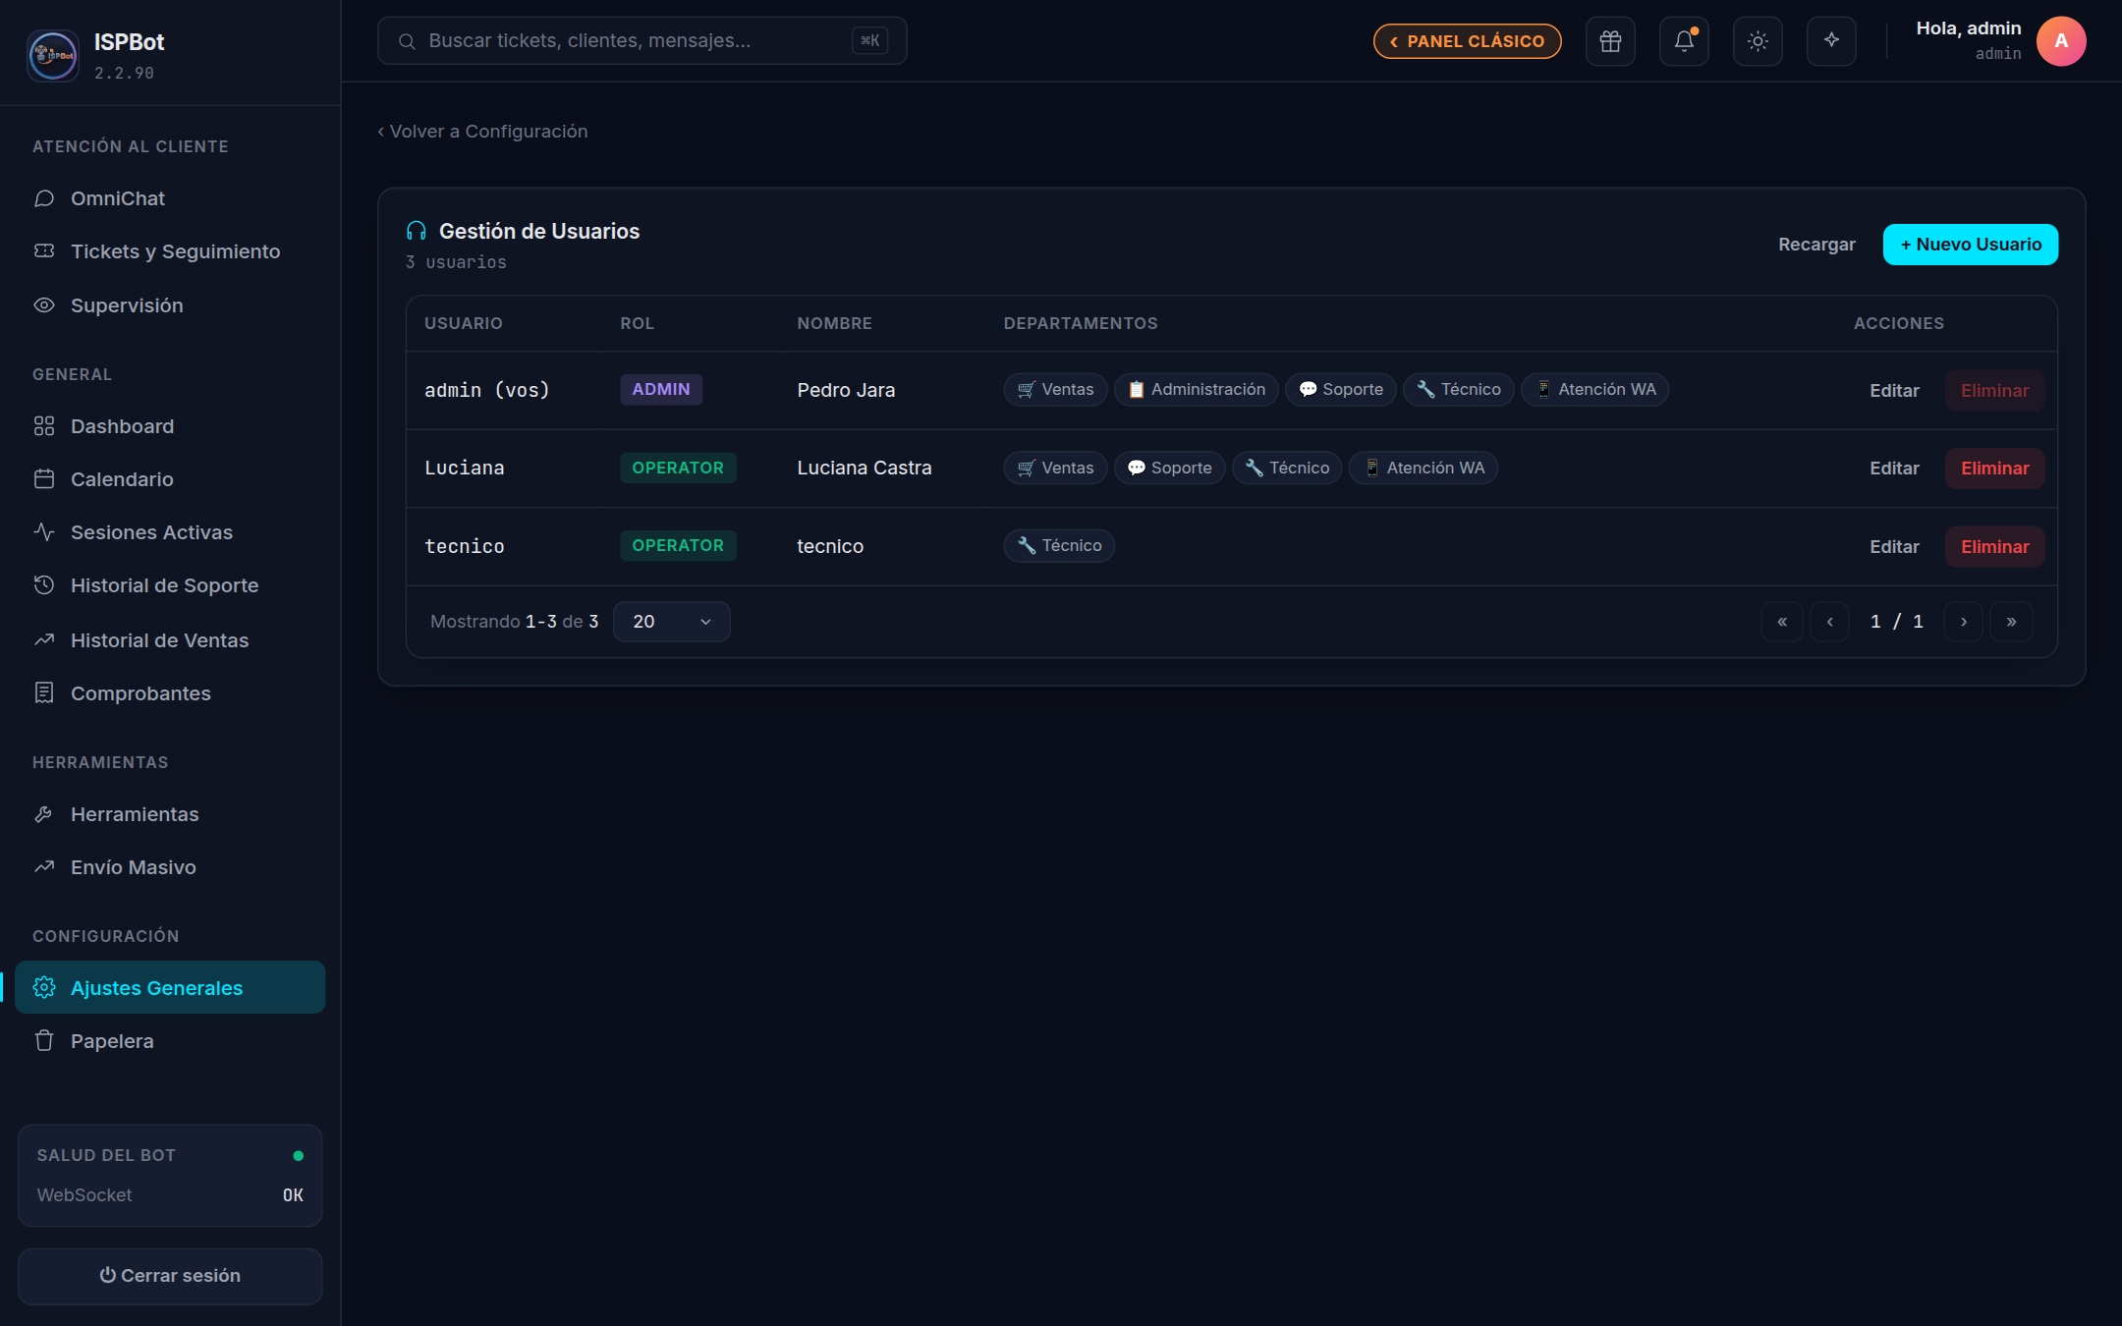This screenshot has height=1326, width=2122.
Task: Open Historial de Ventas page
Action: [x=170, y=640]
